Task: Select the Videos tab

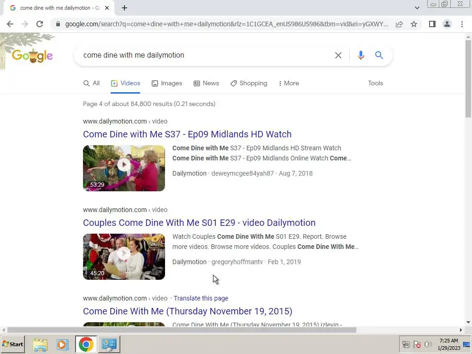Action: click(x=125, y=83)
